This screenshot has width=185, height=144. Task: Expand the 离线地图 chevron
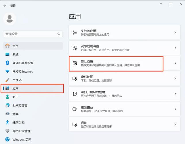point(175,78)
